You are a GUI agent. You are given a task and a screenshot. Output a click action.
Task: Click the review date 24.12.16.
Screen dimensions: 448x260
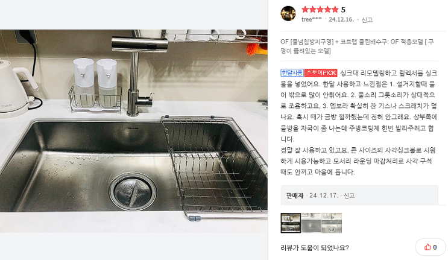coord(341,19)
